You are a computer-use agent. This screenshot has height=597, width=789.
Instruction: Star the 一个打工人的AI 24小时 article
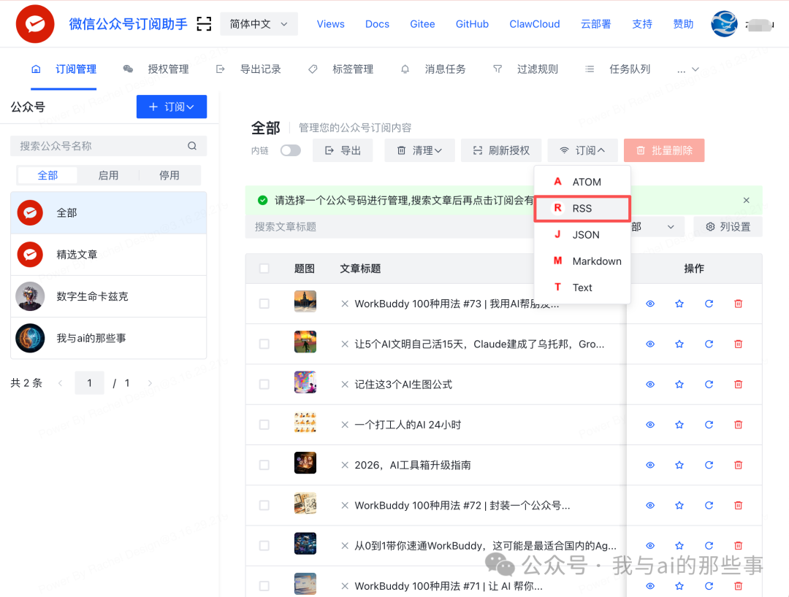pos(679,425)
